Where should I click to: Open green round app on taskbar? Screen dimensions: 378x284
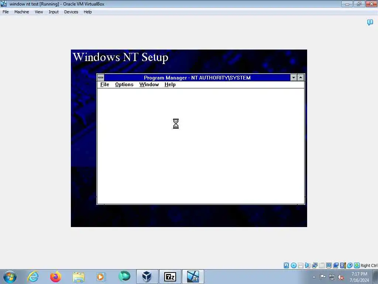[124, 277]
